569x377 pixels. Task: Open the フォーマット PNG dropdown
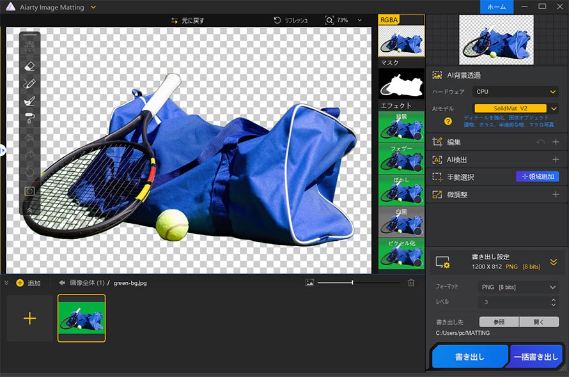[x=517, y=287]
